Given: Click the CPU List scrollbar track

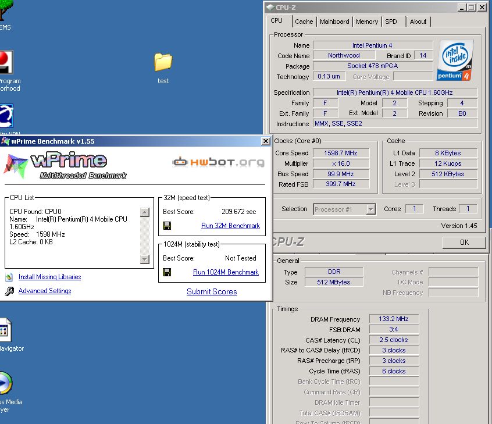Looking at the screenshot, I should tap(145, 236).
